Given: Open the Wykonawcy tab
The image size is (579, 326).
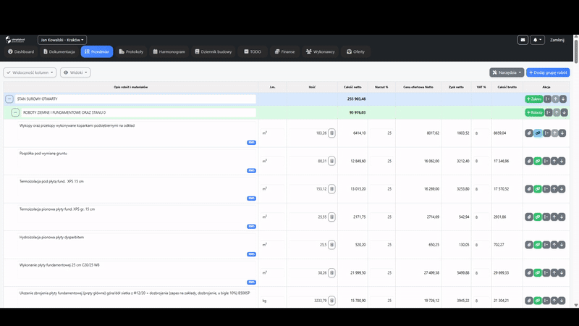Looking at the screenshot, I should [320, 51].
